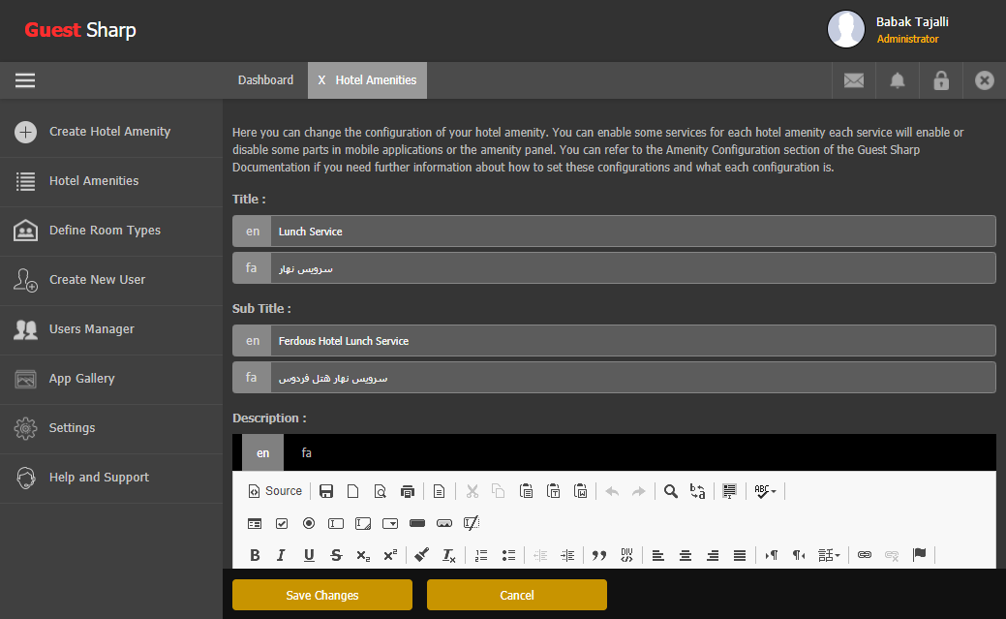Screen dimensions: 1006x619
Task: Click the English Sub Title input field
Action: (x=632, y=340)
